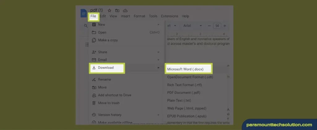
Task: Open the Extensions menu
Action: click(169, 16)
